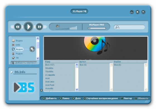Select the Acid Jazz genre
The height and width of the screenshot is (109, 156).
click(x=50, y=82)
